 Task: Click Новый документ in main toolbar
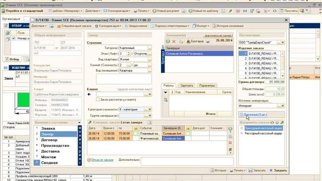[x=166, y=11]
